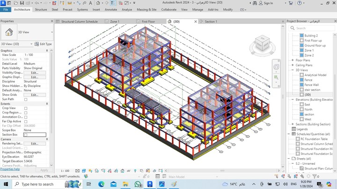This screenshot has height=189, width=337.
Task: Toggle Shadows icon in view control bar
Action: (97, 171)
